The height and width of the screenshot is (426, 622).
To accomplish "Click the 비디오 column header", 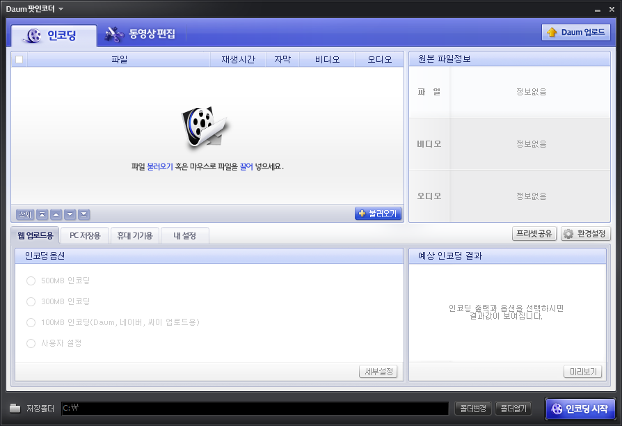I will (x=327, y=60).
